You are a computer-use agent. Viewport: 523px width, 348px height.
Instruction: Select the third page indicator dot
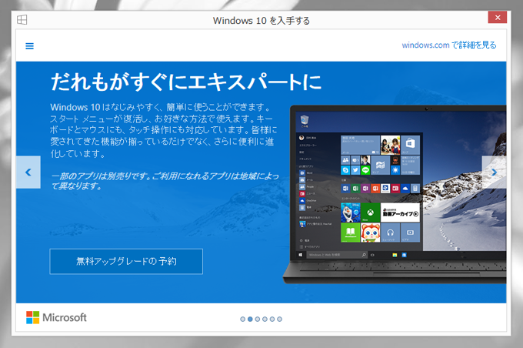pyautogui.click(x=258, y=320)
